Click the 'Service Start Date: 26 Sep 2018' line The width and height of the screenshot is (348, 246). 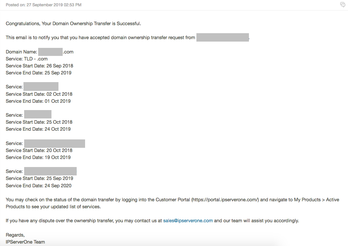40,66
